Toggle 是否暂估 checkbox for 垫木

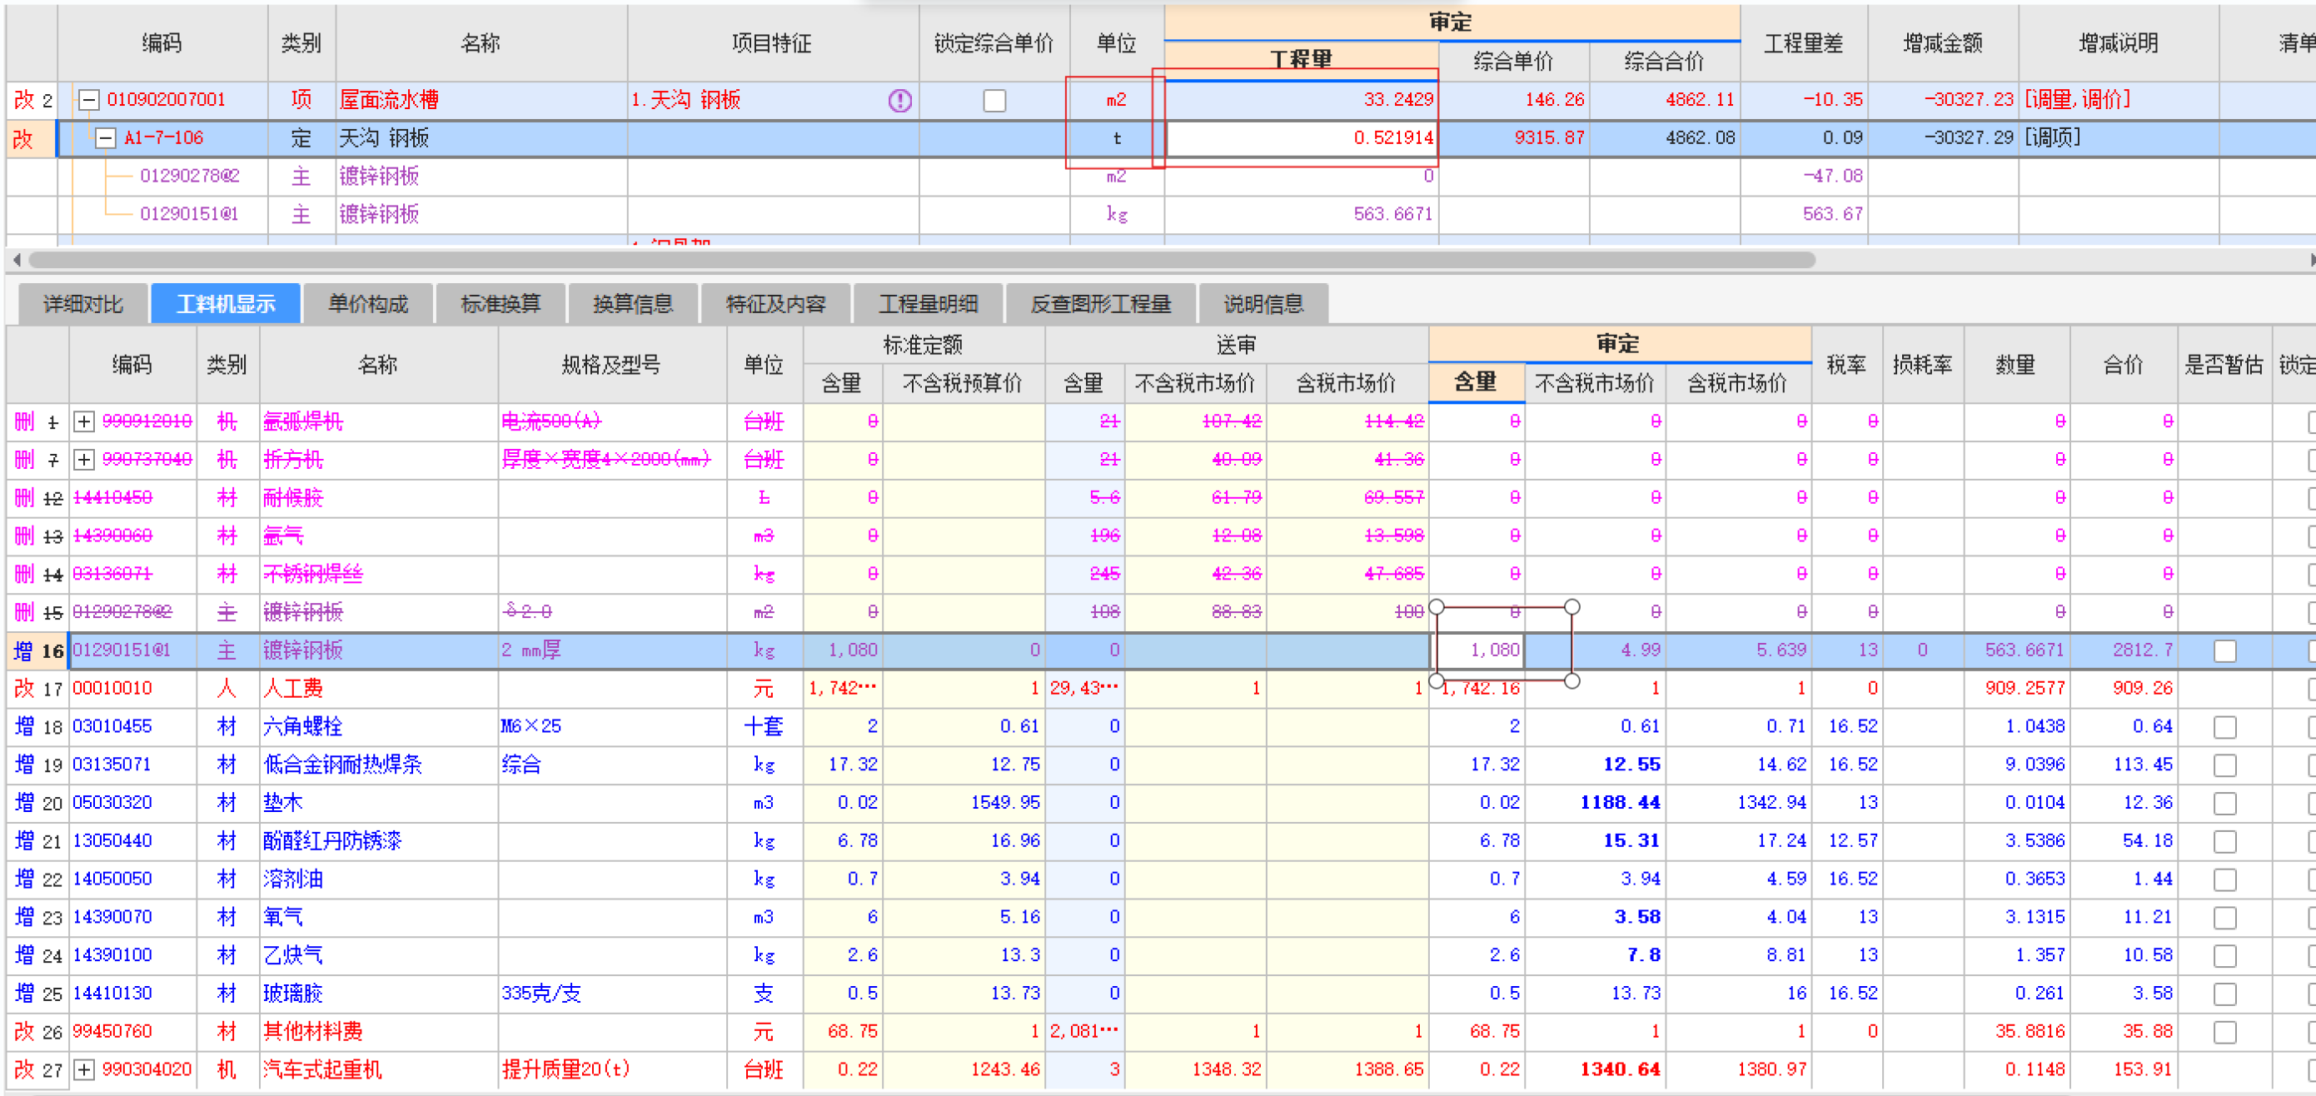2224,803
